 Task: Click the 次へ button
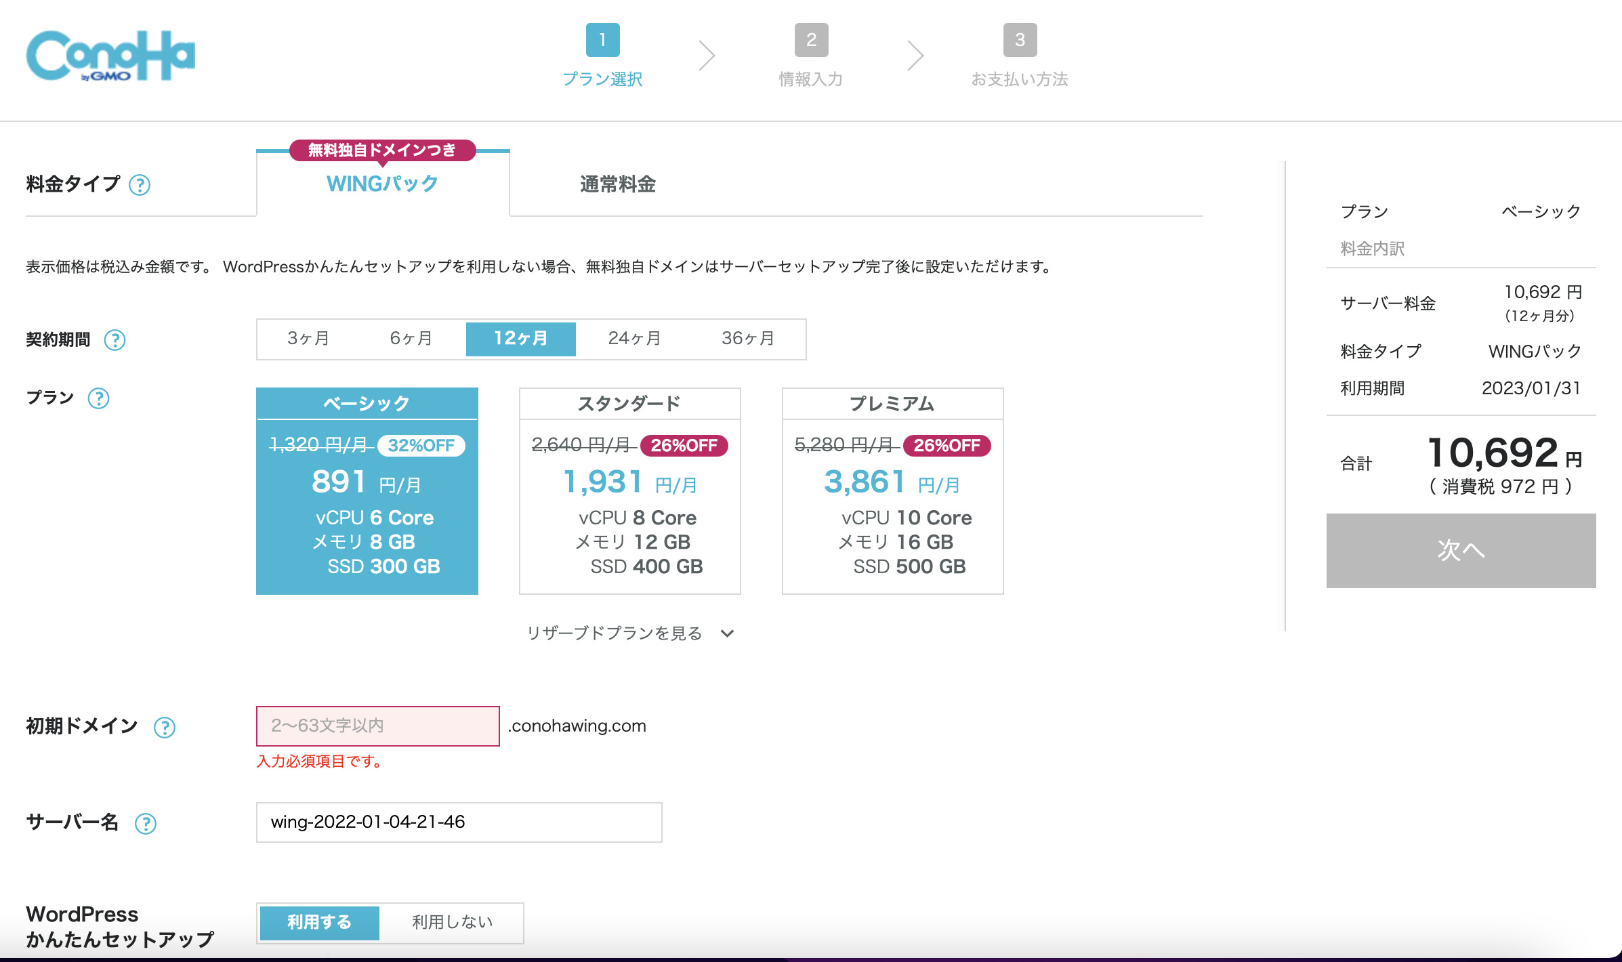coord(1461,550)
